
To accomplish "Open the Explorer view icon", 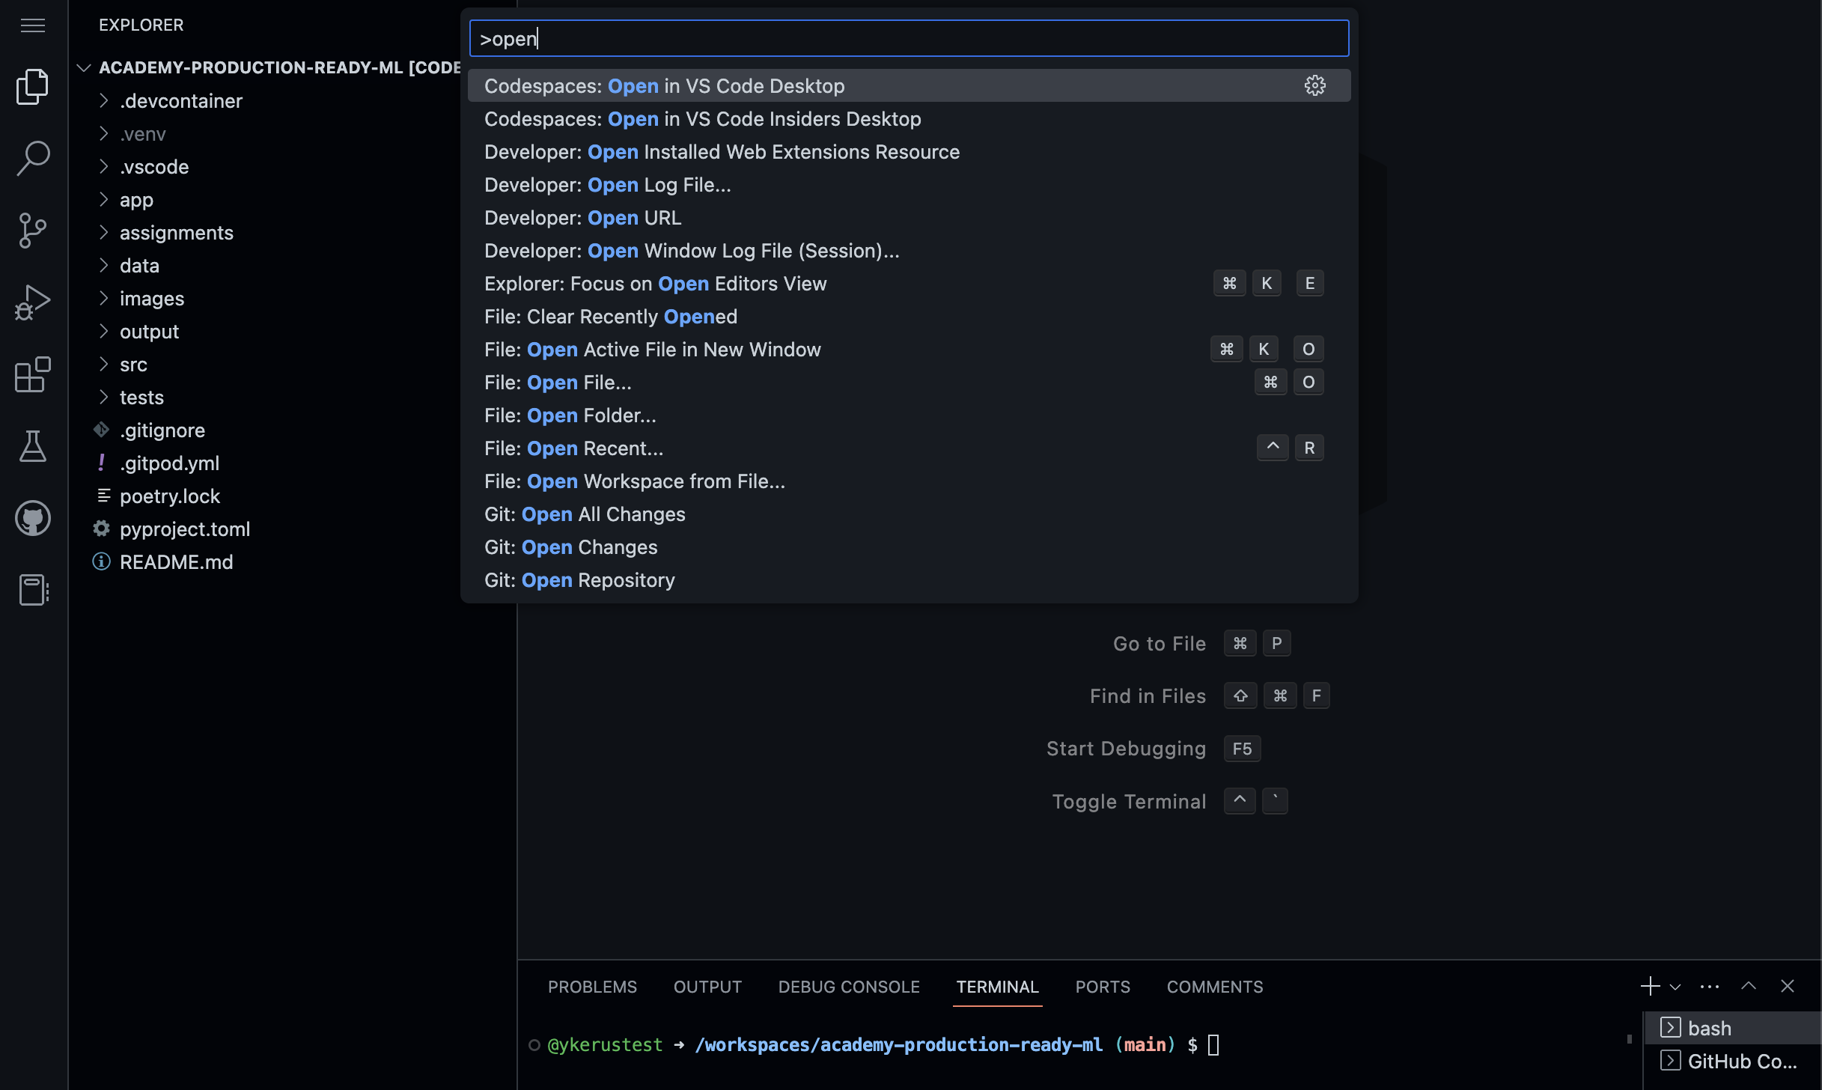I will pyautogui.click(x=32, y=86).
